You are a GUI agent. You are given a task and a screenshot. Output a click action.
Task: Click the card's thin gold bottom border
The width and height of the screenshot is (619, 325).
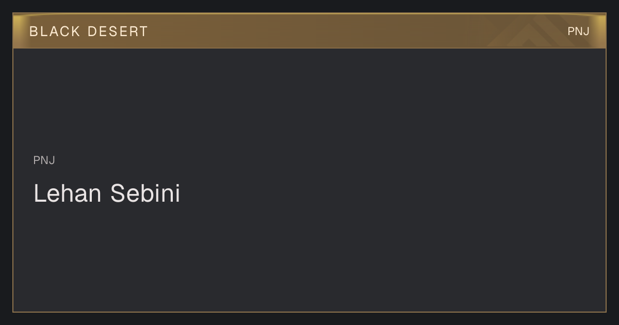coord(309,312)
